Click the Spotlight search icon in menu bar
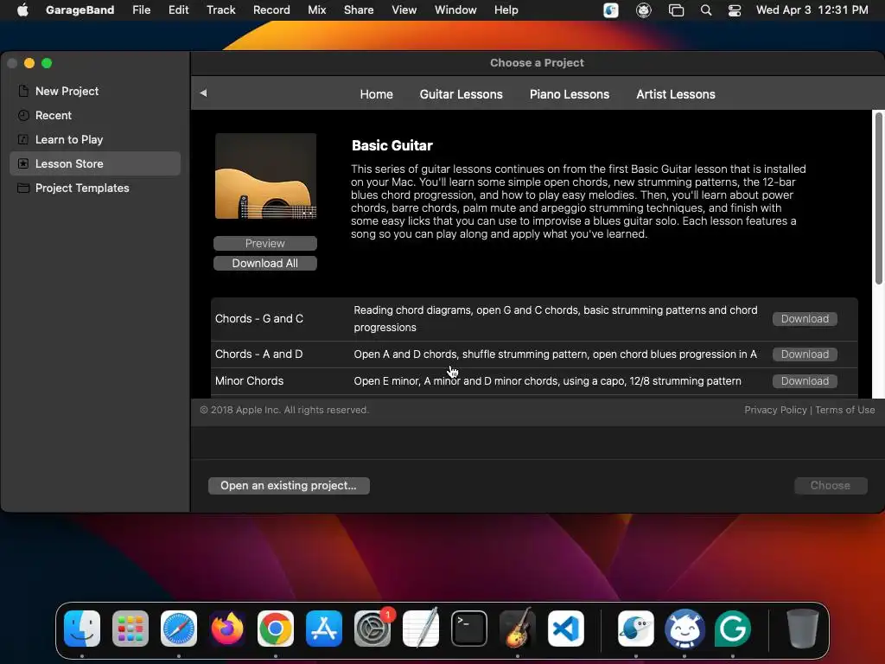The width and height of the screenshot is (885, 664). (x=705, y=10)
